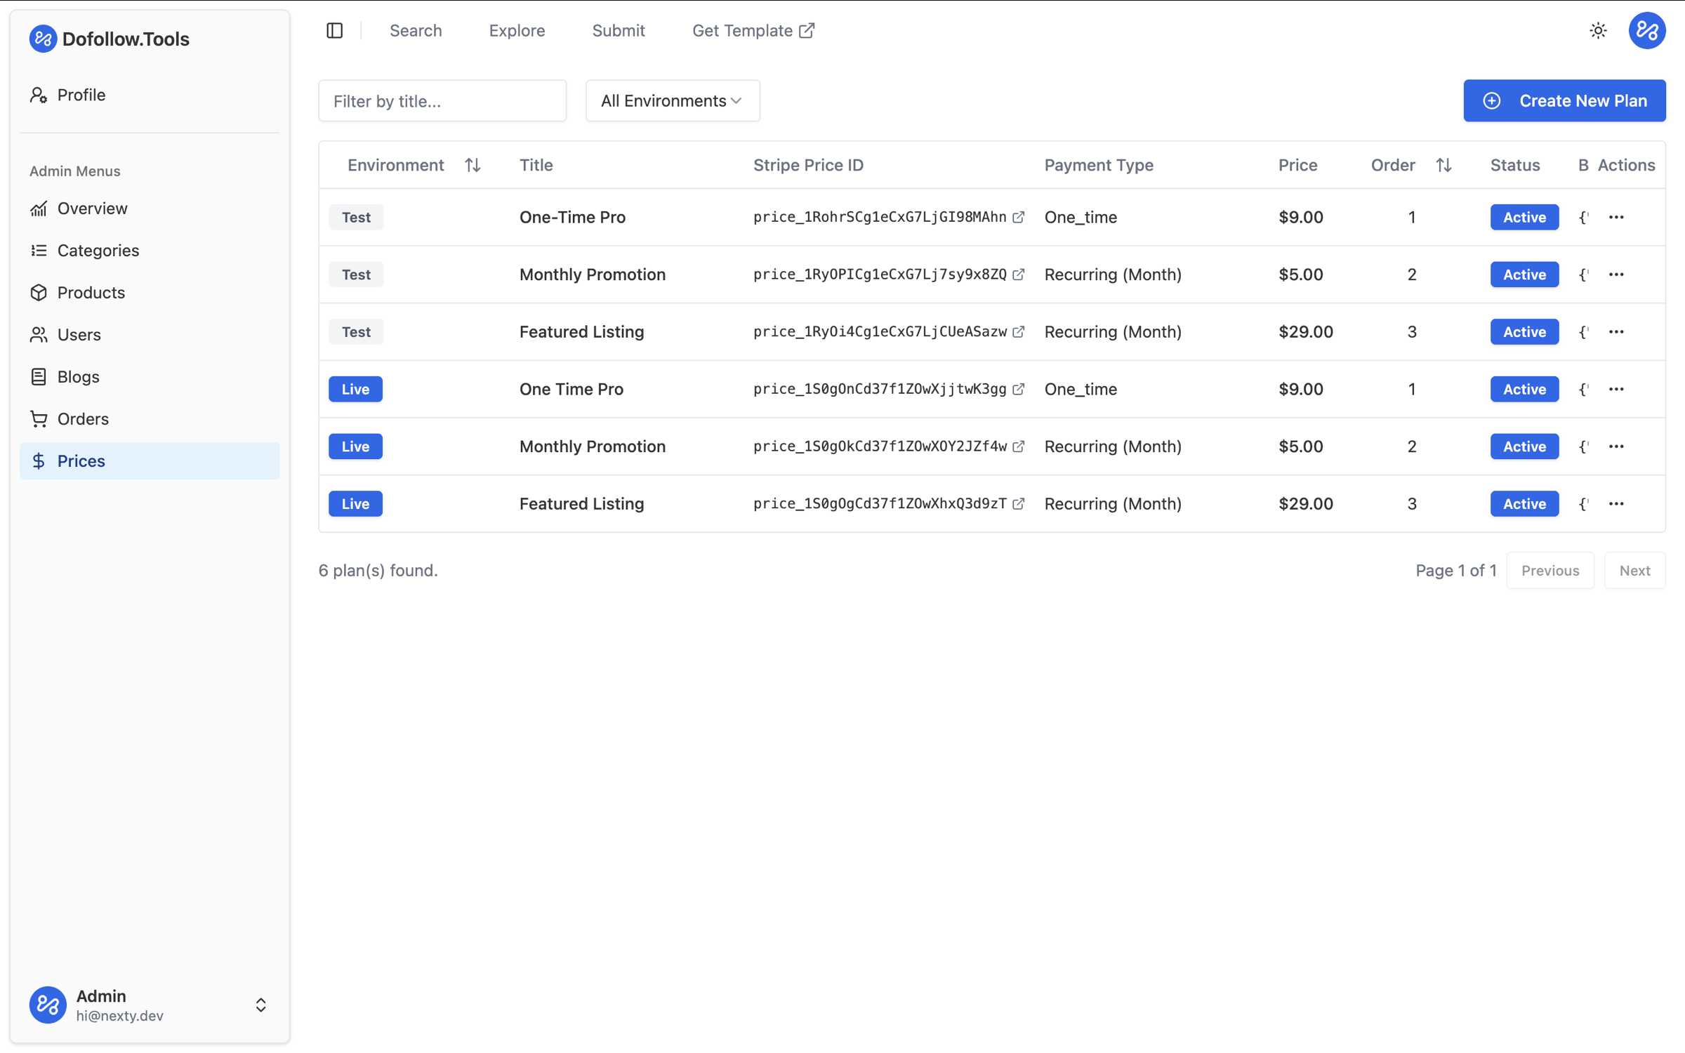This screenshot has width=1685, height=1053.
Task: Open the user avatar menu top right
Action: click(x=1646, y=30)
